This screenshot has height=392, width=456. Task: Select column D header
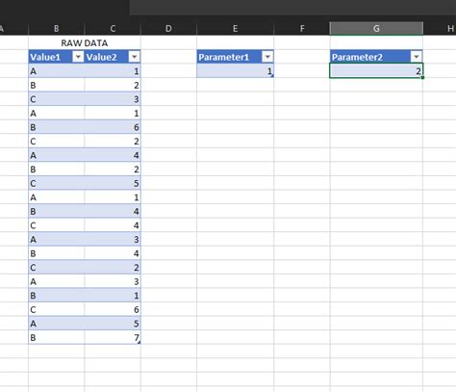[168, 29]
